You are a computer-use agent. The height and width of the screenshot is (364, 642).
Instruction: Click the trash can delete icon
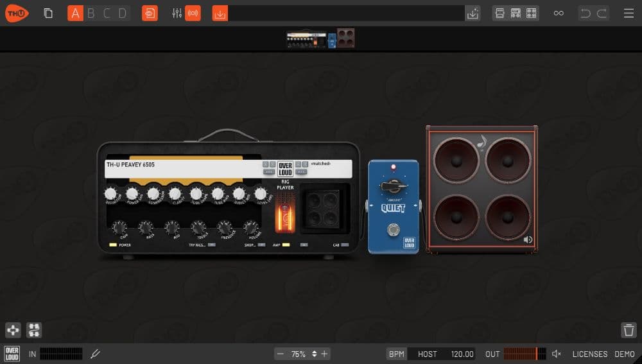pos(629,330)
